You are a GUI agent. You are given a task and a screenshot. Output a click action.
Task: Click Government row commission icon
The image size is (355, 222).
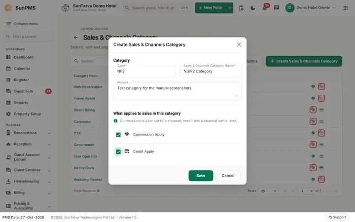(313, 145)
